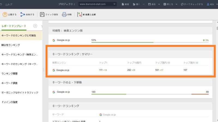Click the red 89 keywords moved-down bar

pyautogui.click(x=200, y=94)
